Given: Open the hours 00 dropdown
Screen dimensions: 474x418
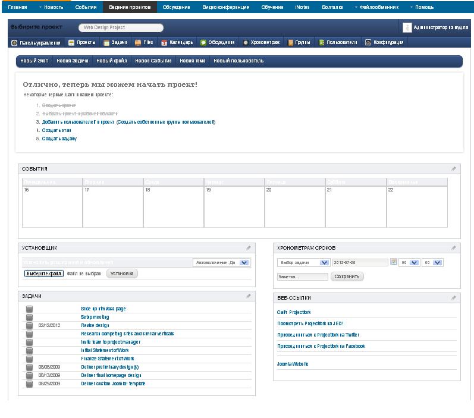Looking at the screenshot, I should [x=409, y=263].
